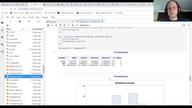Click the browser reload button
Screen dimensions: 192x108
11,9
